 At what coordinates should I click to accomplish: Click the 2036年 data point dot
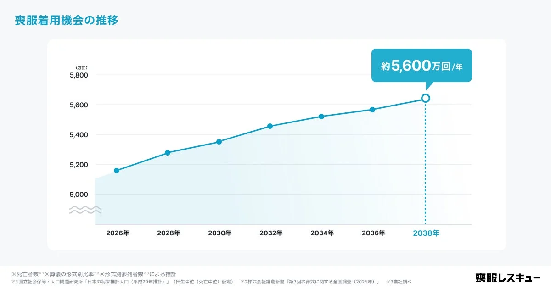(x=372, y=110)
